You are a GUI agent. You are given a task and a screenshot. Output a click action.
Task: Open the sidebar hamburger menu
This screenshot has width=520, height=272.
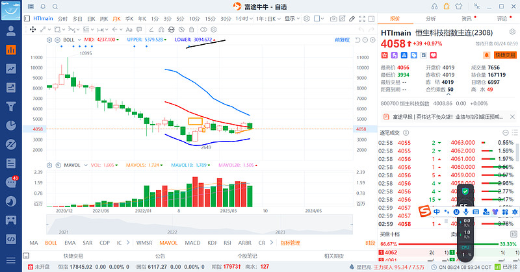click(x=11, y=260)
